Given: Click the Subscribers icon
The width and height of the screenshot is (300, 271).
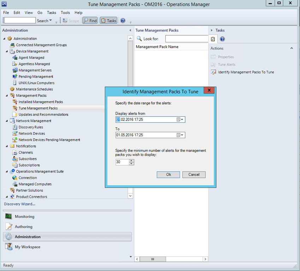Looking at the screenshot, I should (x=15, y=159).
